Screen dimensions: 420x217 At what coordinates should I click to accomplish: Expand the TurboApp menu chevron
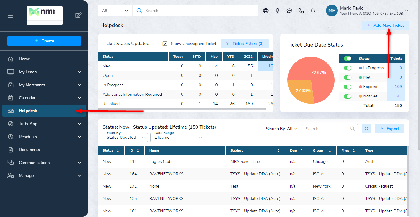(80, 124)
